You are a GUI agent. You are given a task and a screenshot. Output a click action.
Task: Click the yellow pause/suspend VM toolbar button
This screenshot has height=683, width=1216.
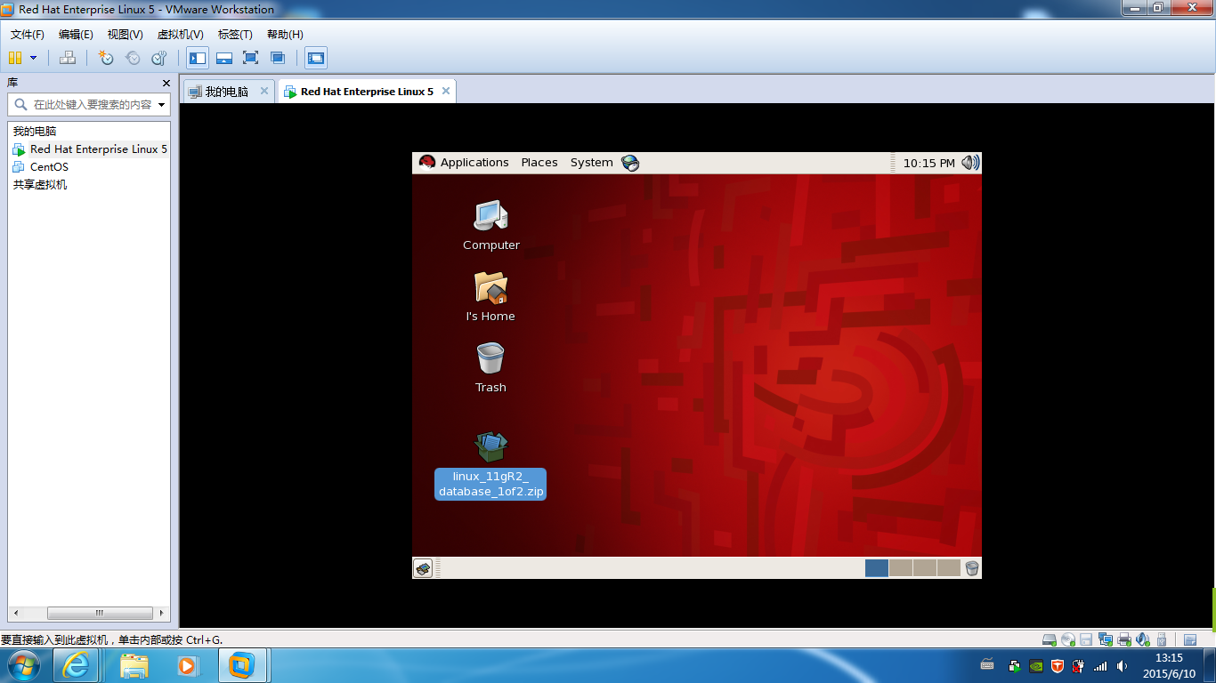(x=15, y=58)
